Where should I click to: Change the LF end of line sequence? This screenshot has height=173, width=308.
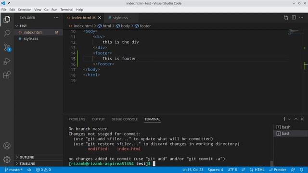(243, 170)
